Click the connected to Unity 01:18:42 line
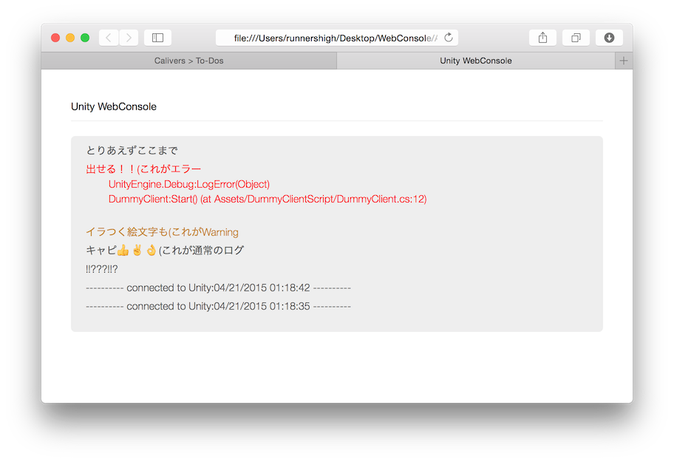This screenshot has height=462, width=674. click(218, 288)
